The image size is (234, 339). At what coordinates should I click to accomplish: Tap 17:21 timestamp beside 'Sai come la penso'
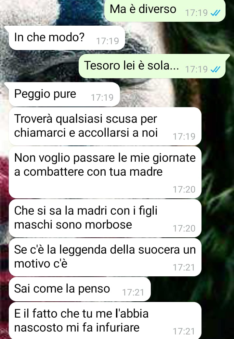pos(133,293)
